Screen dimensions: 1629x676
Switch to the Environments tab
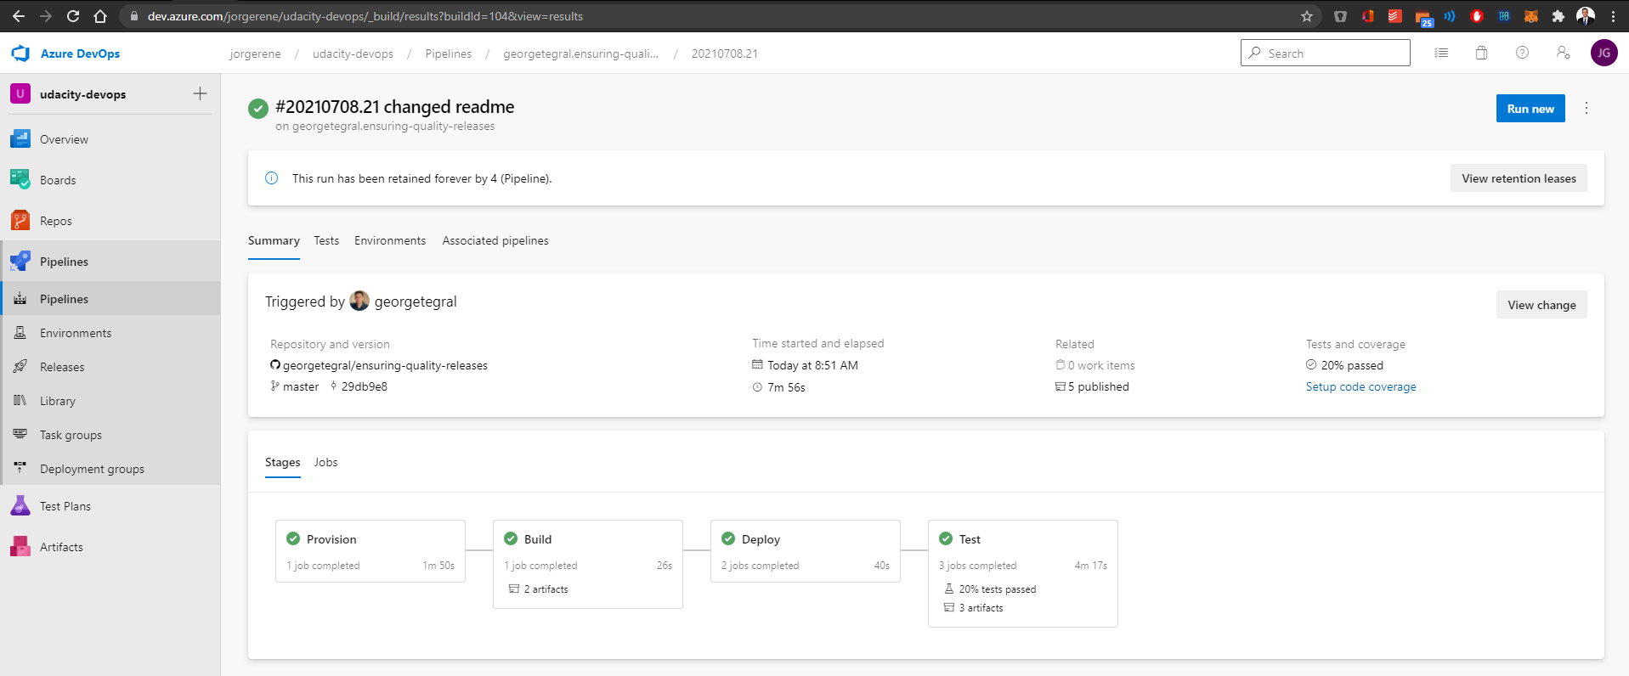pyautogui.click(x=390, y=241)
